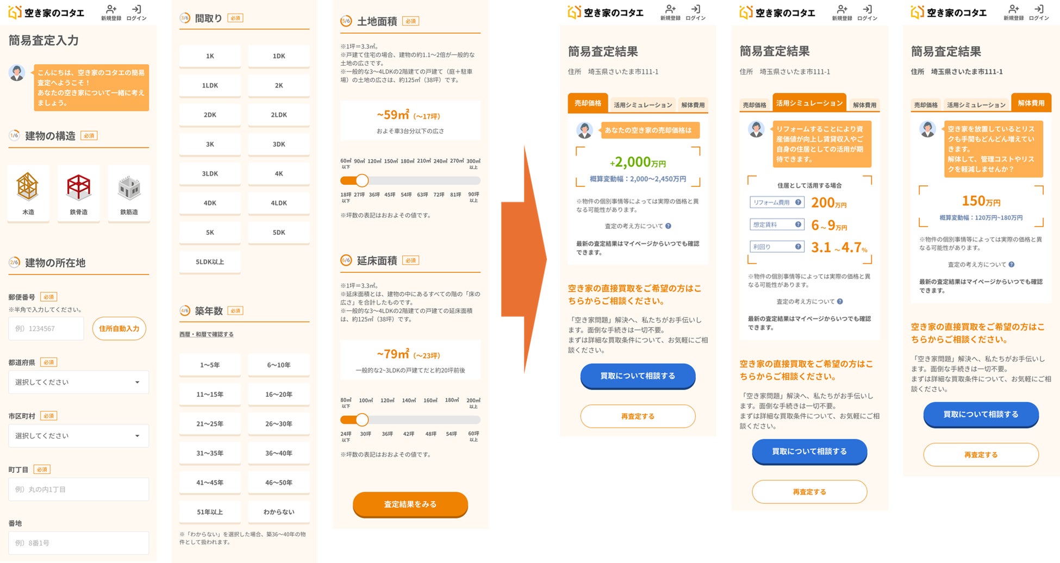The height and width of the screenshot is (563, 1060).
Task: Select the 鉄筋造 reinforced concrete icon
Action: tap(129, 193)
